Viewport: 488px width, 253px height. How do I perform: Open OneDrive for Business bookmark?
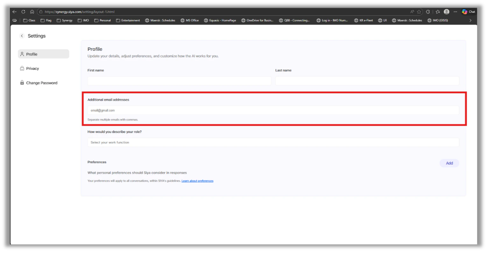click(x=257, y=20)
